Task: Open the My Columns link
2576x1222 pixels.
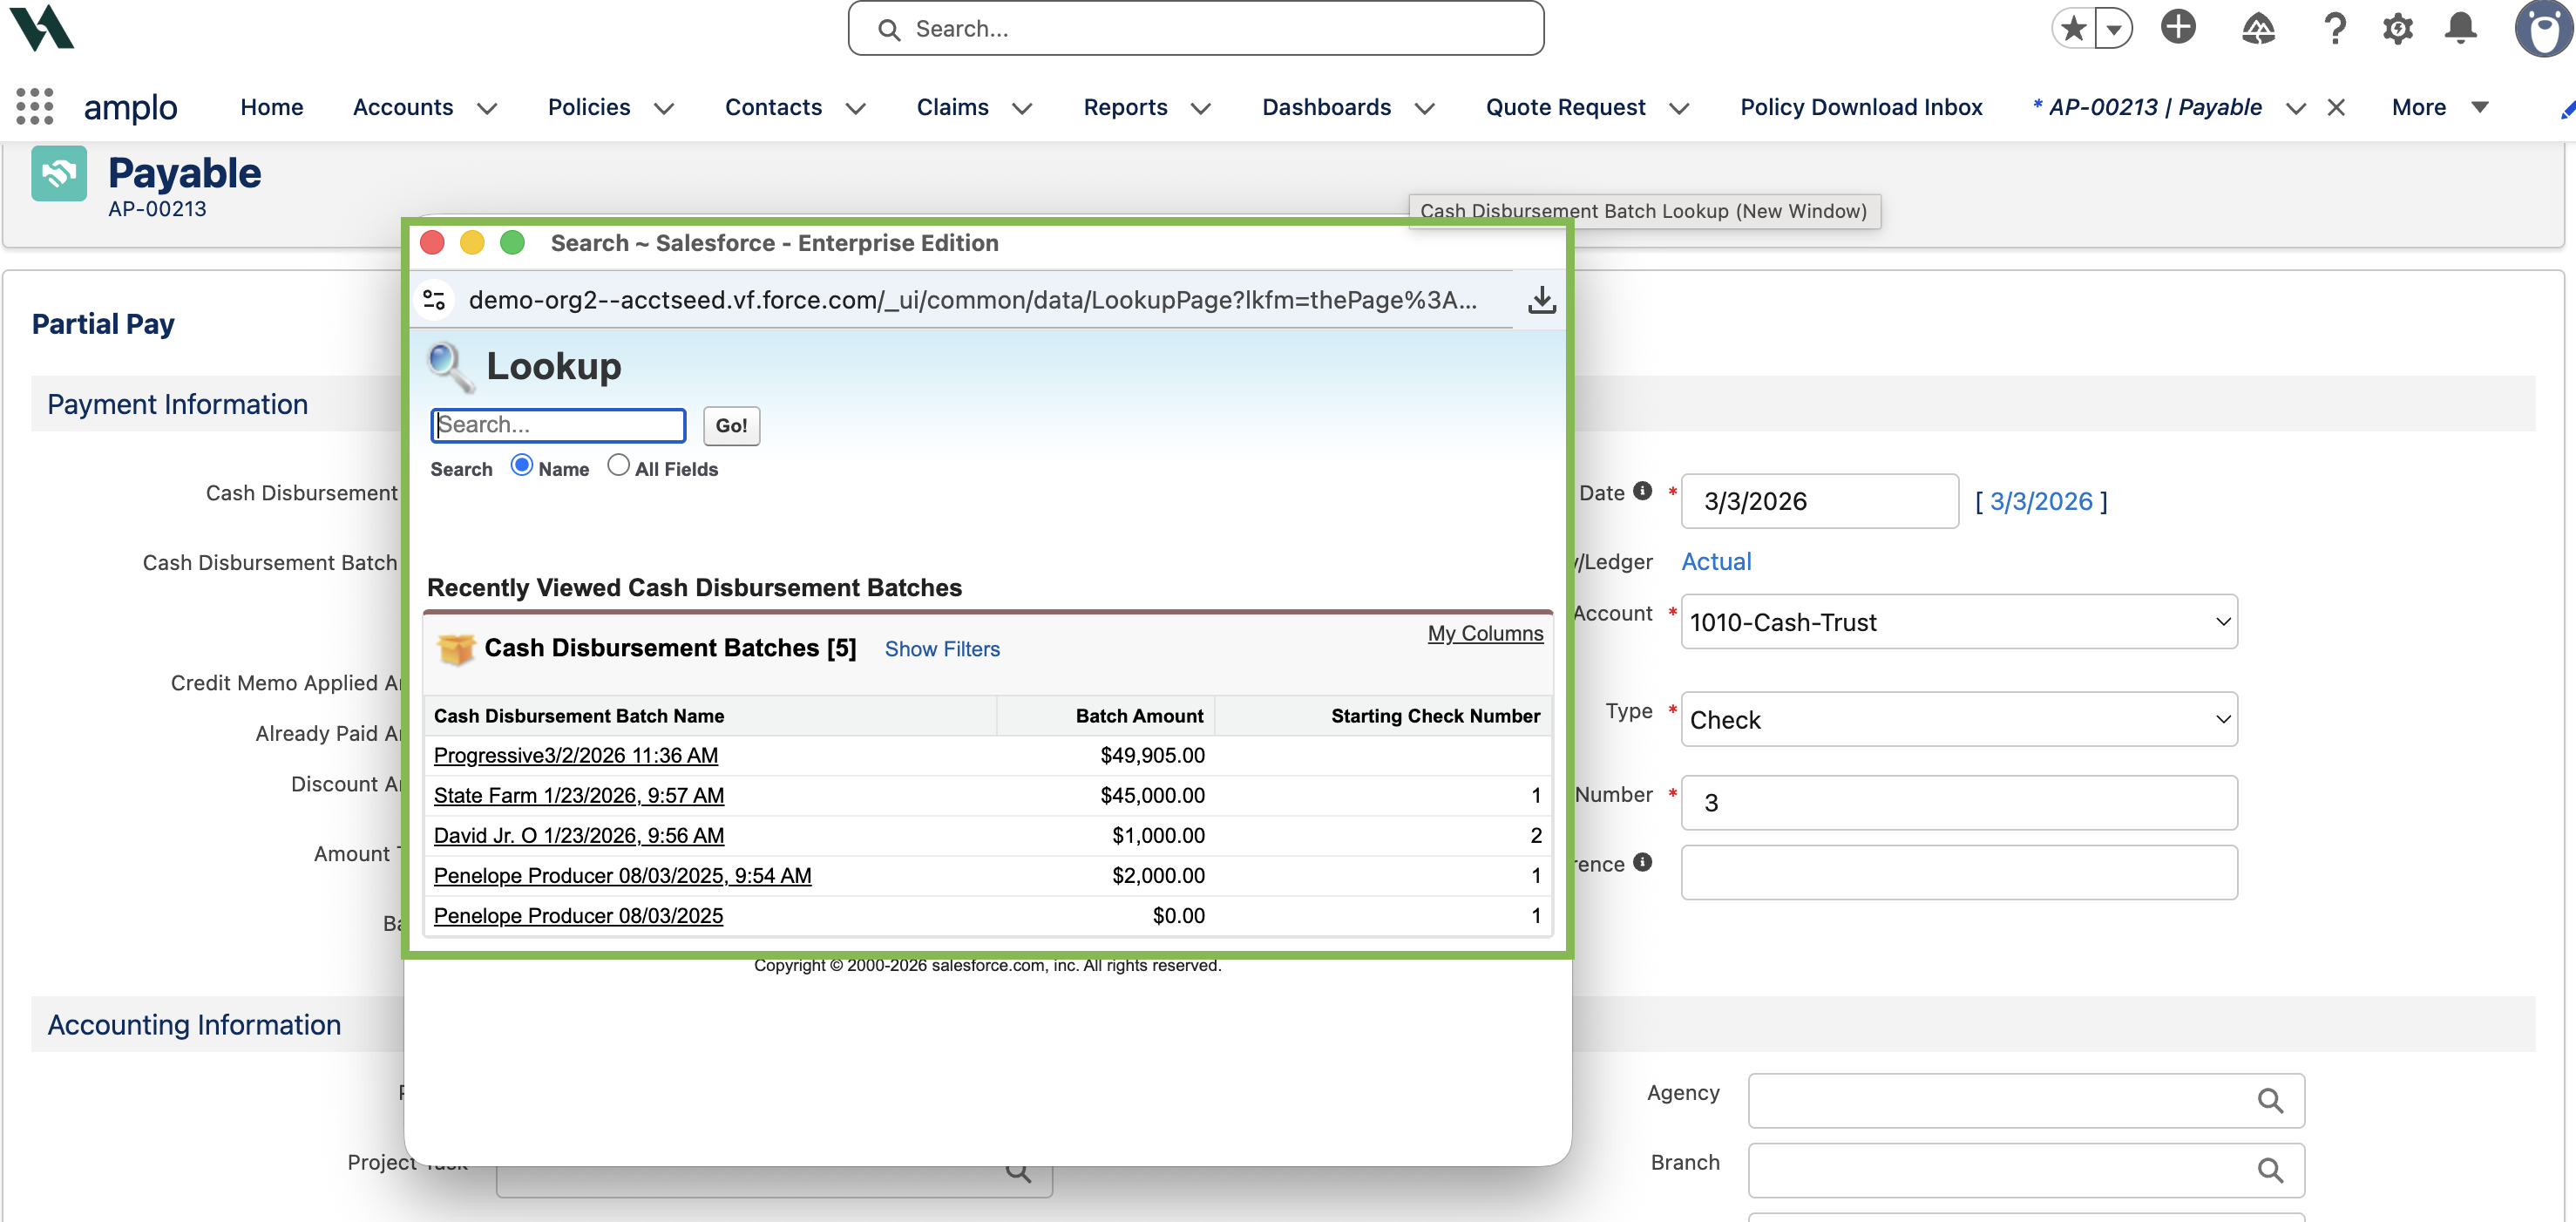Action: (x=1485, y=633)
